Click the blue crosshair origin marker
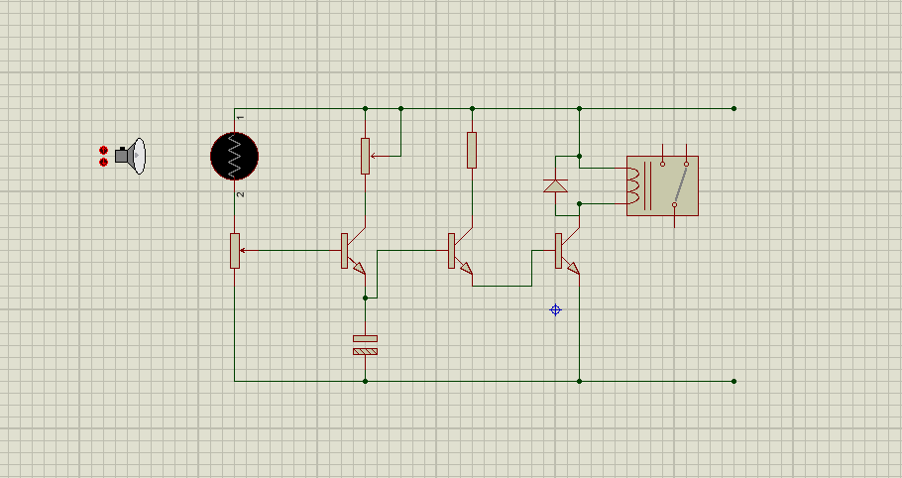Screen dimensions: 902x478 point(555,310)
